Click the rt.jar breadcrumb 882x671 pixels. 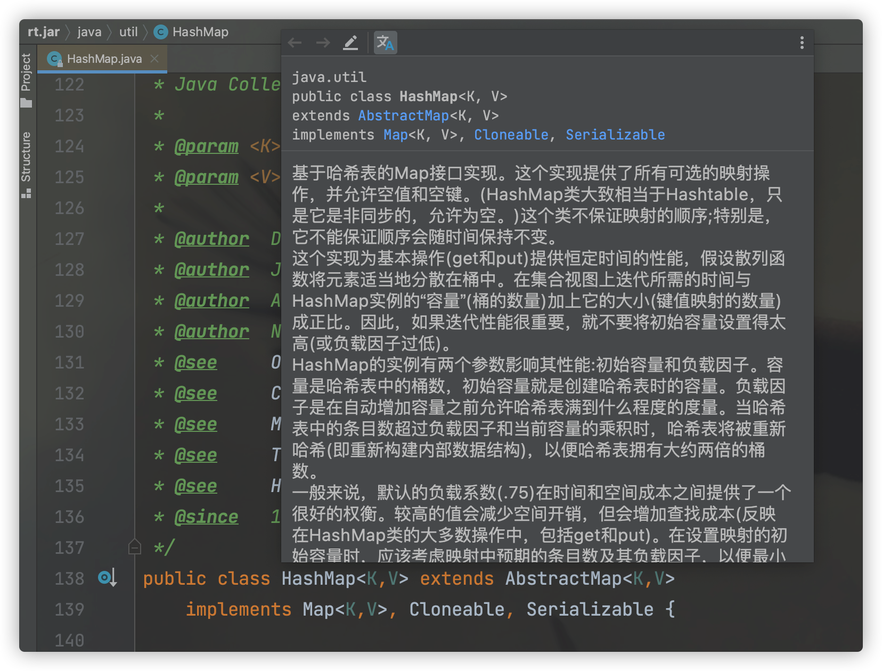pyautogui.click(x=44, y=32)
